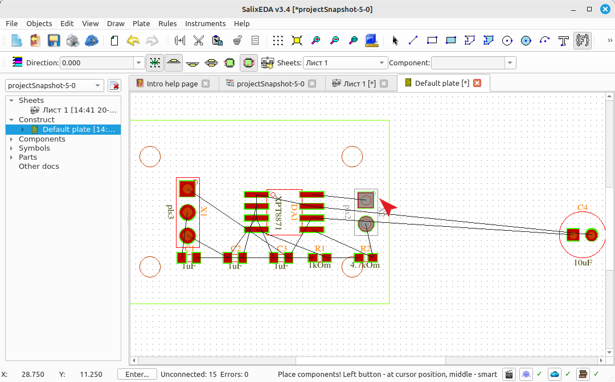615x382 pixels.
Task: Toggle top side component placement button
Action: (174, 63)
